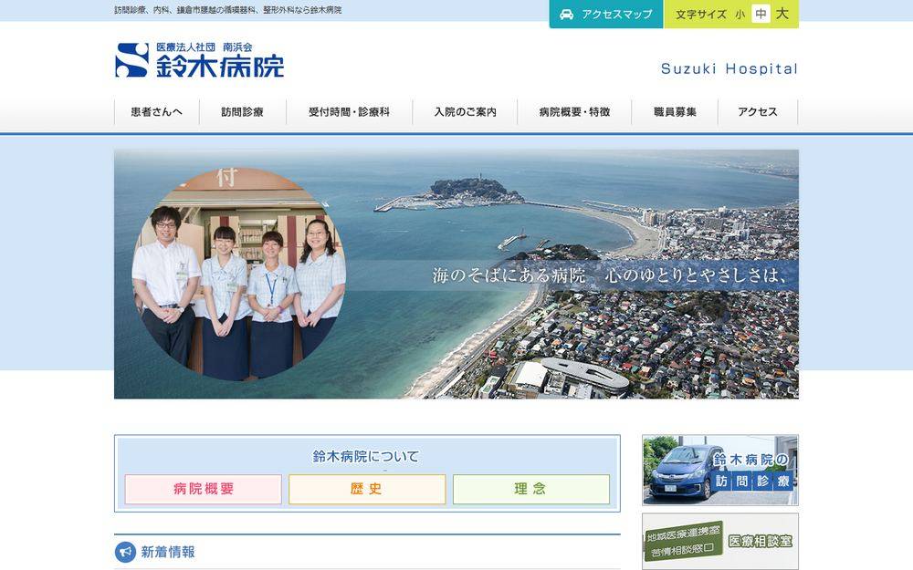The height and width of the screenshot is (570, 913).
Task: Set font size to 小
Action: 740,15
